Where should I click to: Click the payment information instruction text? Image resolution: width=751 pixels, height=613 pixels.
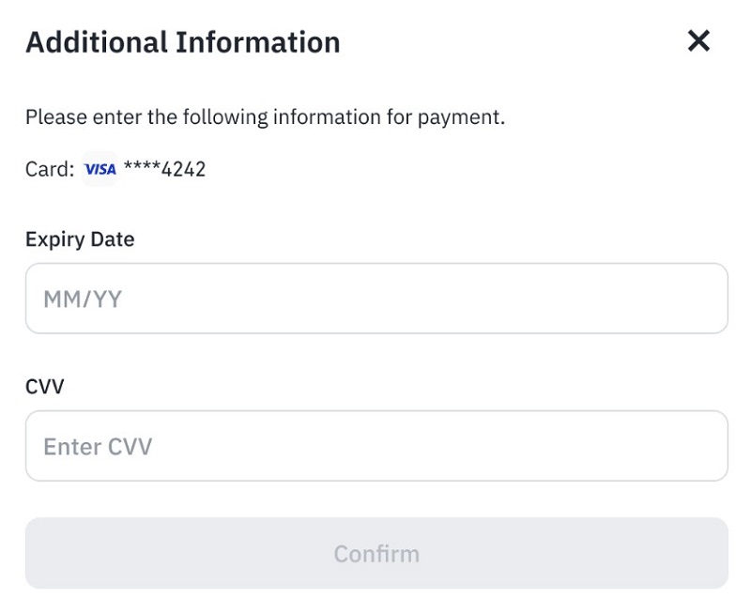265,117
